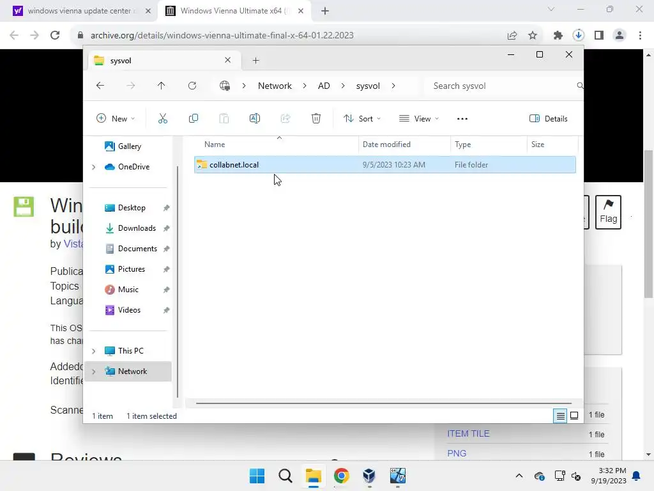Click the VirtualBox icon in the taskbar
The image size is (654, 491).
click(369, 476)
